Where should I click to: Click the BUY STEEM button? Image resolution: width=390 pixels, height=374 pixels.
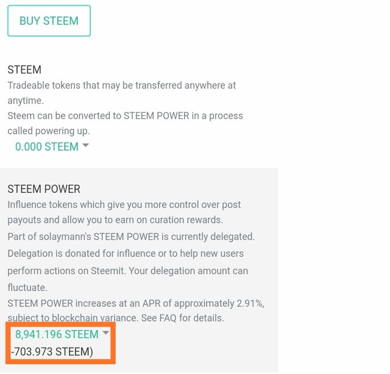(x=49, y=21)
